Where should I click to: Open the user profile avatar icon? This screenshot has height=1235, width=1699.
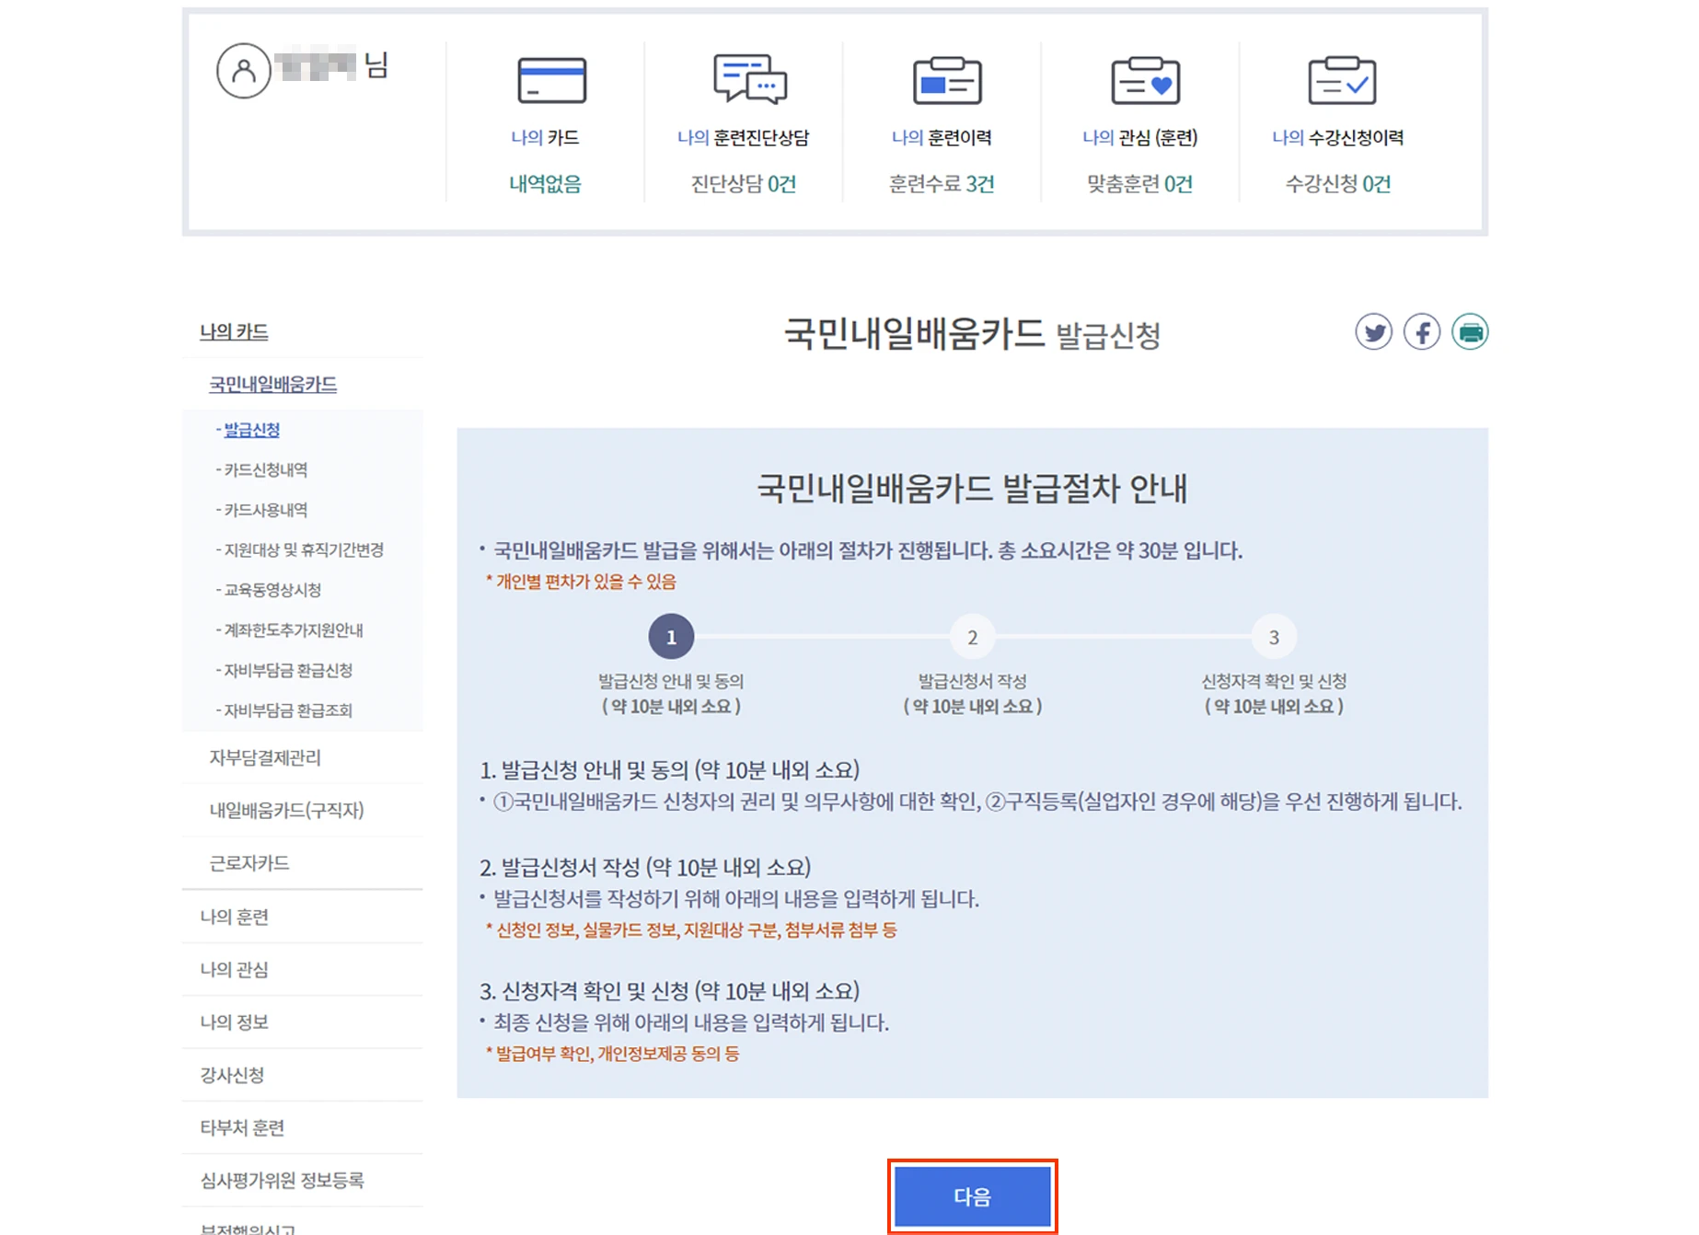(243, 69)
